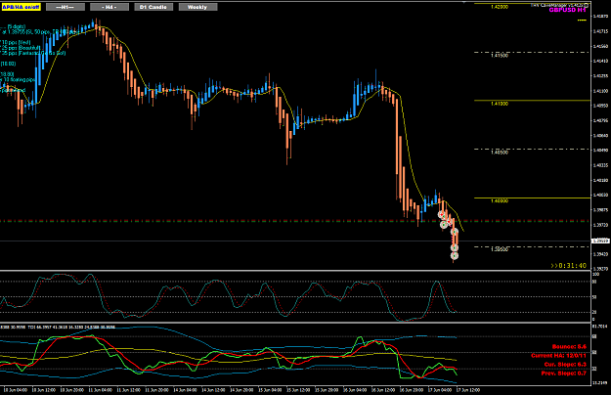611x395 pixels.
Task: Click the 1.40500 level label
Action: 500,153
